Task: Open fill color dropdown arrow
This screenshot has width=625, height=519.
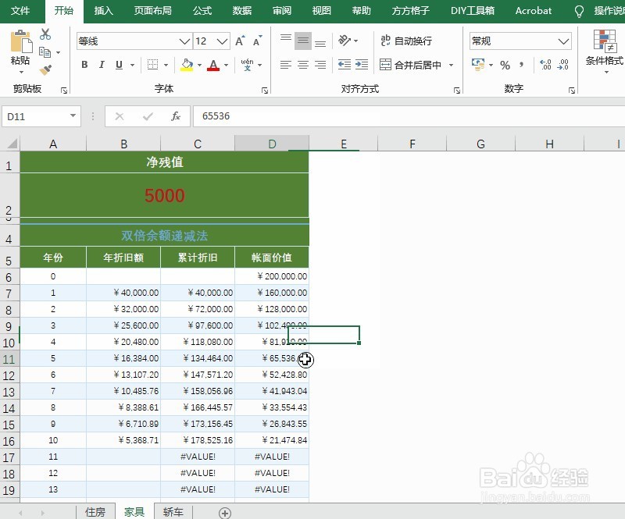Action: coord(199,65)
